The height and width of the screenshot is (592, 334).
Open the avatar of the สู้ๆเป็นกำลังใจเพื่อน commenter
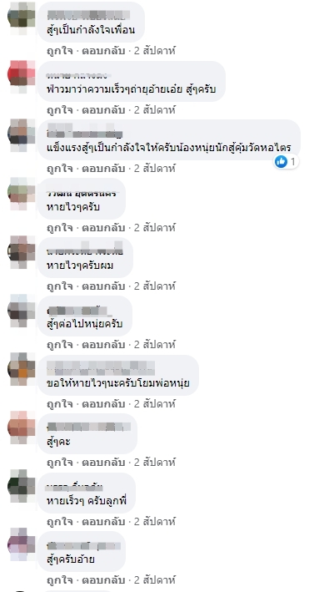coord(22,16)
